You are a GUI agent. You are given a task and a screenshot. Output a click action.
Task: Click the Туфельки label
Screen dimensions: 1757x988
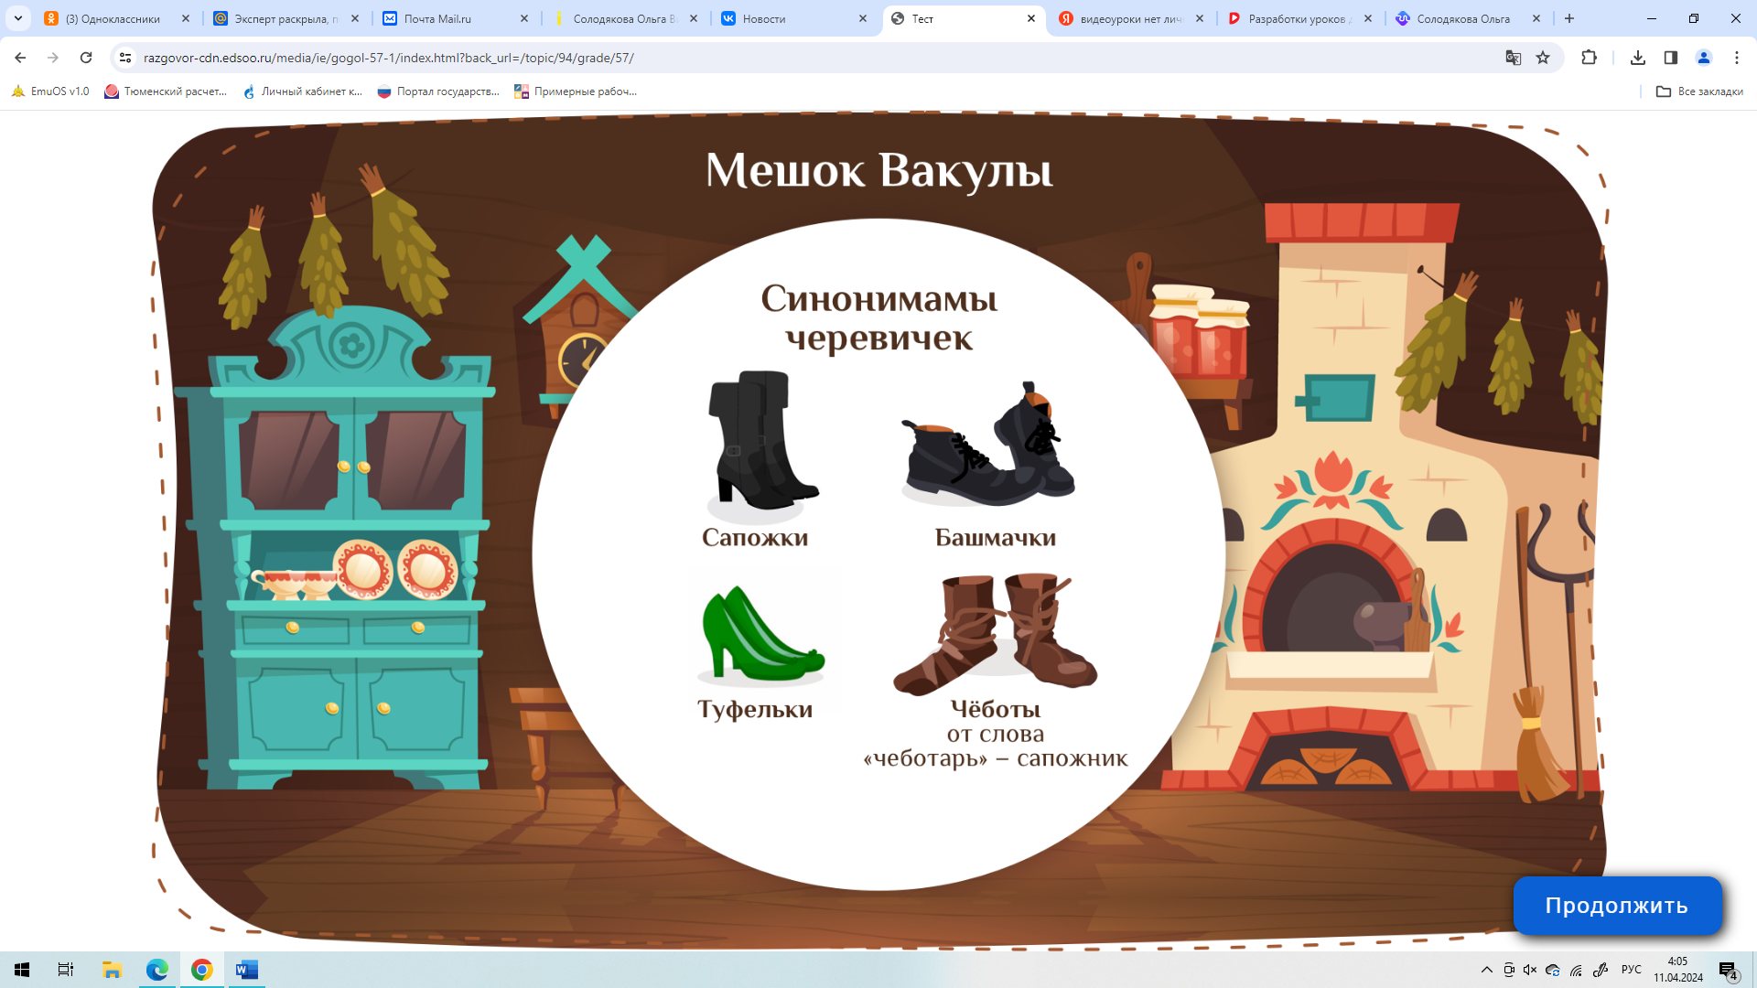(755, 710)
